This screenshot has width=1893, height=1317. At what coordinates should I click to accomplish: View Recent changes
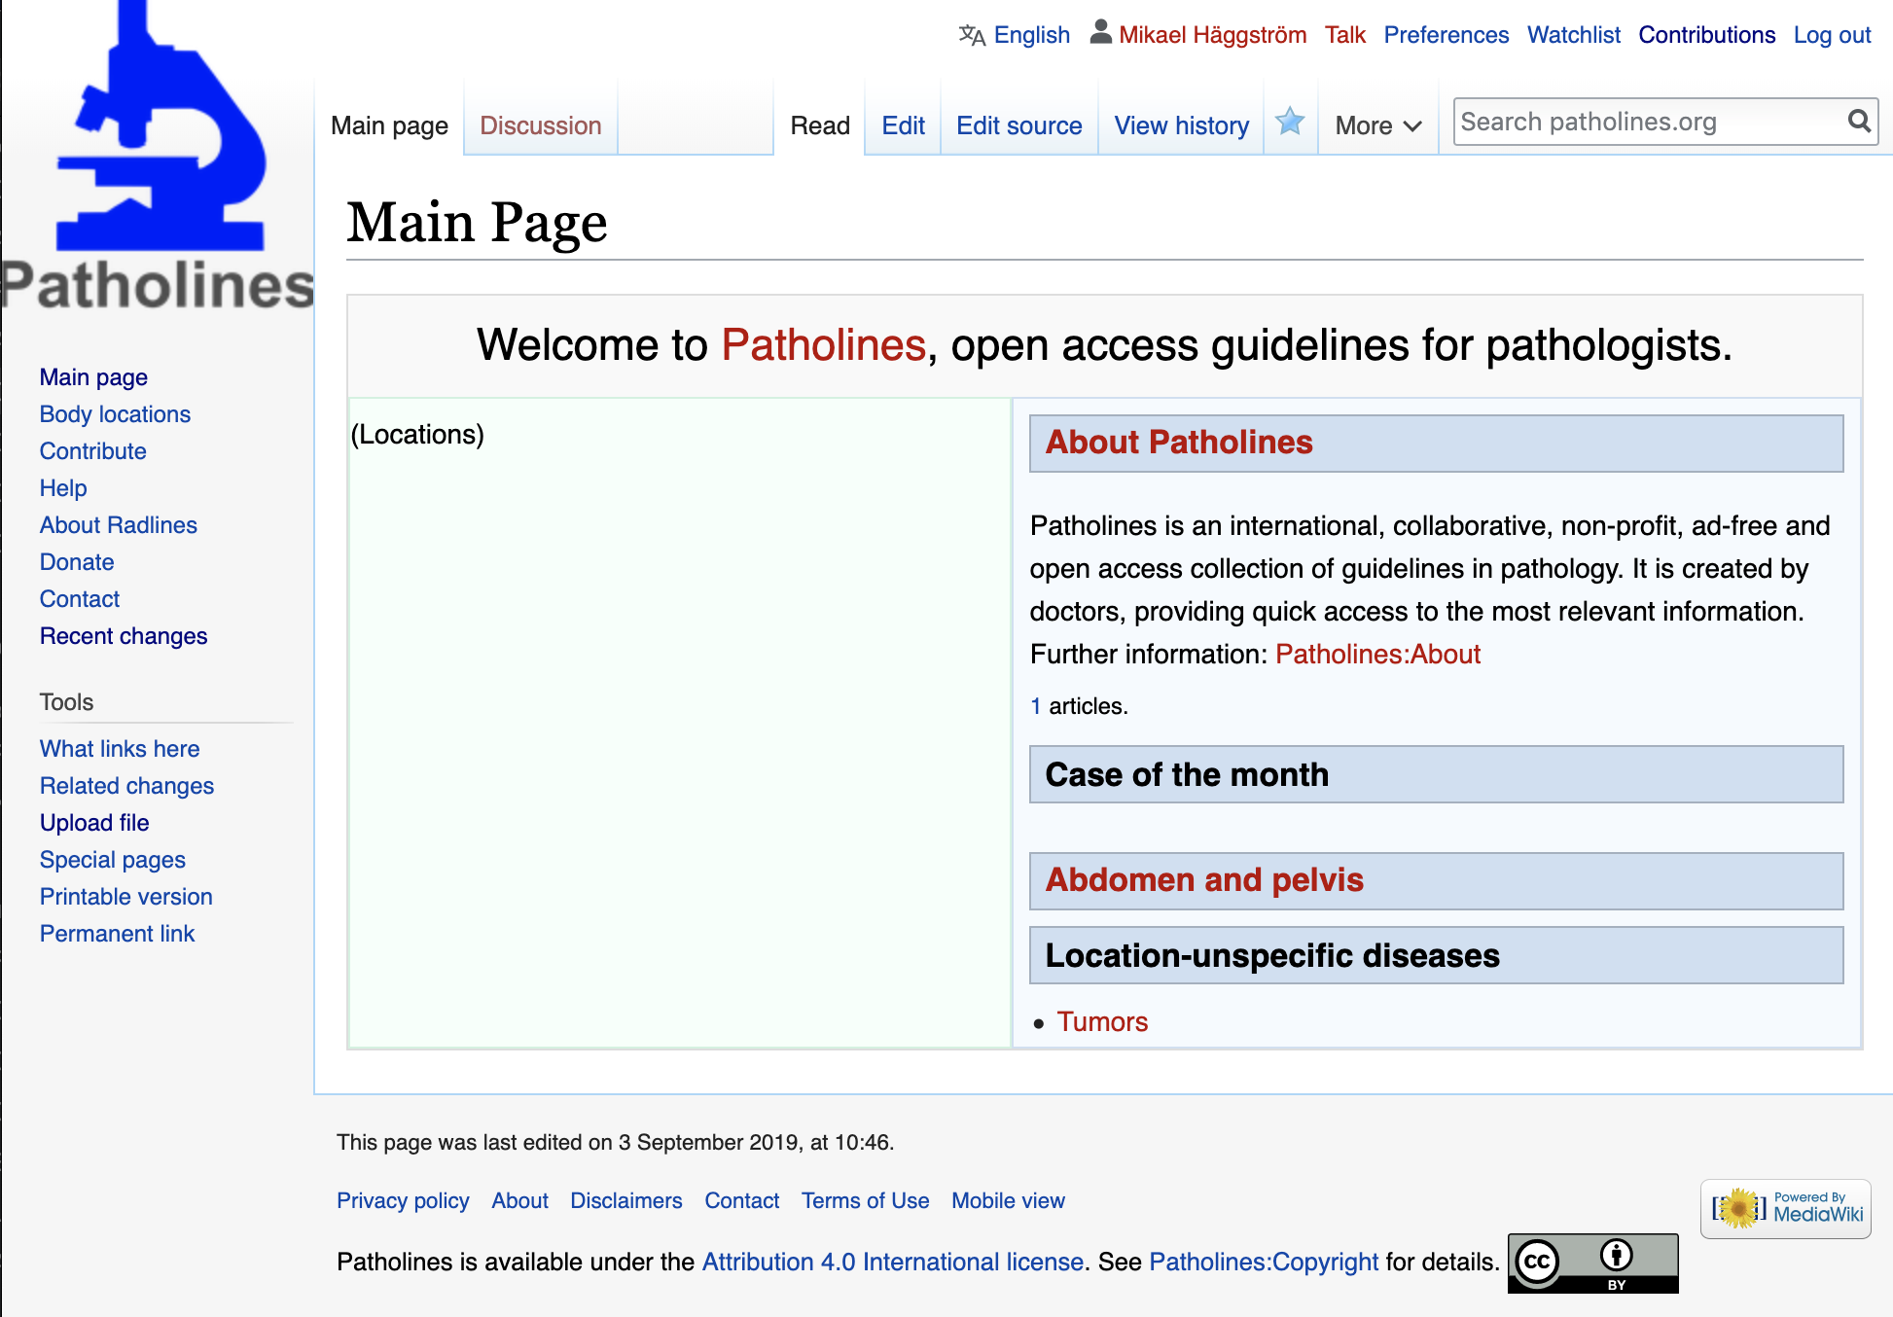(124, 636)
